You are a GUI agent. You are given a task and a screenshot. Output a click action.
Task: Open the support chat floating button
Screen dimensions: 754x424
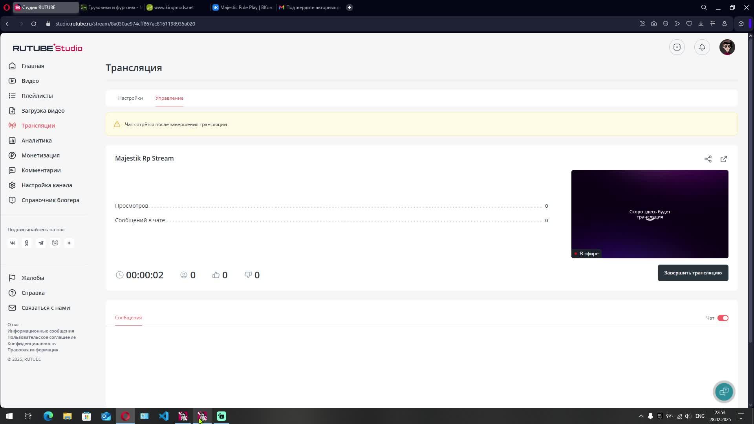724,391
